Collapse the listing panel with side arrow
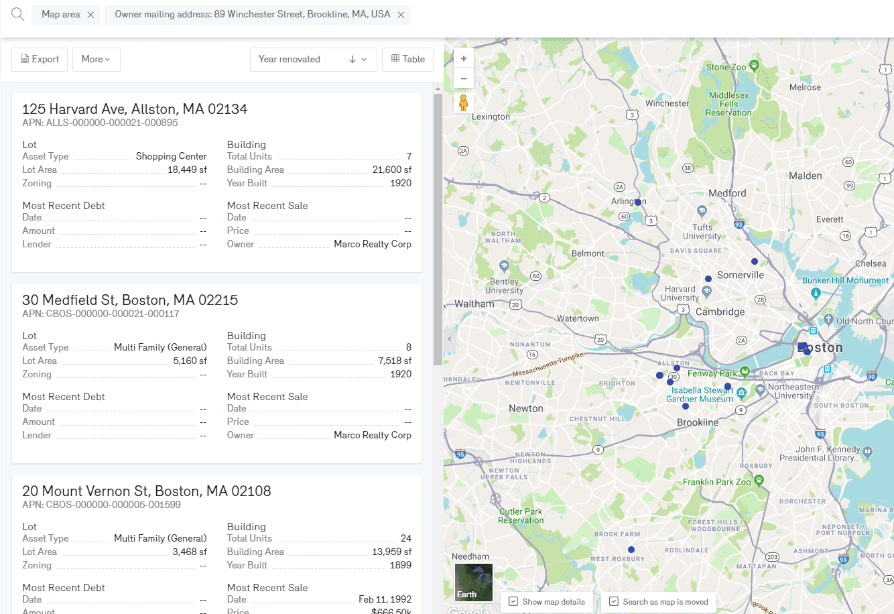Image resolution: width=894 pixels, height=614 pixels. [450, 339]
